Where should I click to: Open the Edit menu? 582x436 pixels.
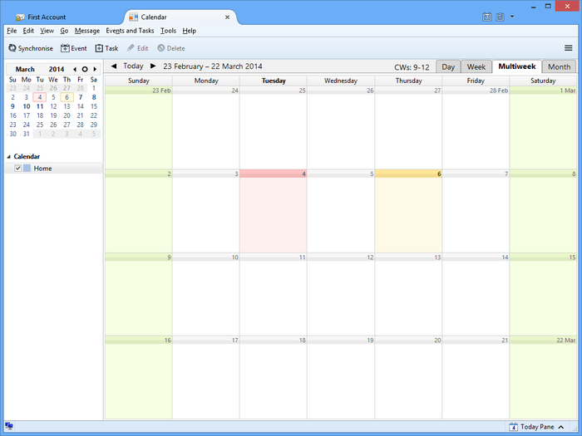coord(28,31)
